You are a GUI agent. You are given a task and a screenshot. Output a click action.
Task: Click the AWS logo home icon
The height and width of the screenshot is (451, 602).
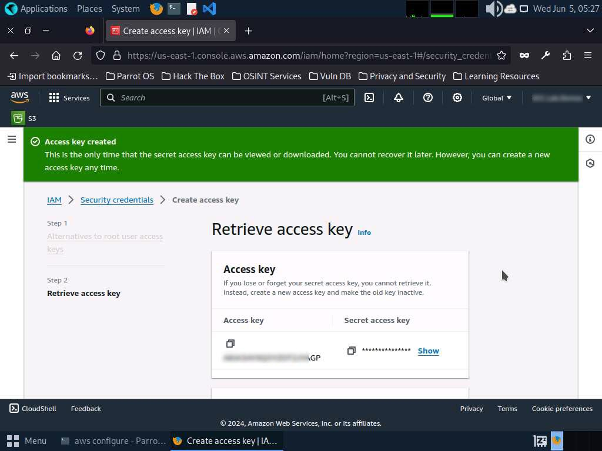pyautogui.click(x=19, y=97)
